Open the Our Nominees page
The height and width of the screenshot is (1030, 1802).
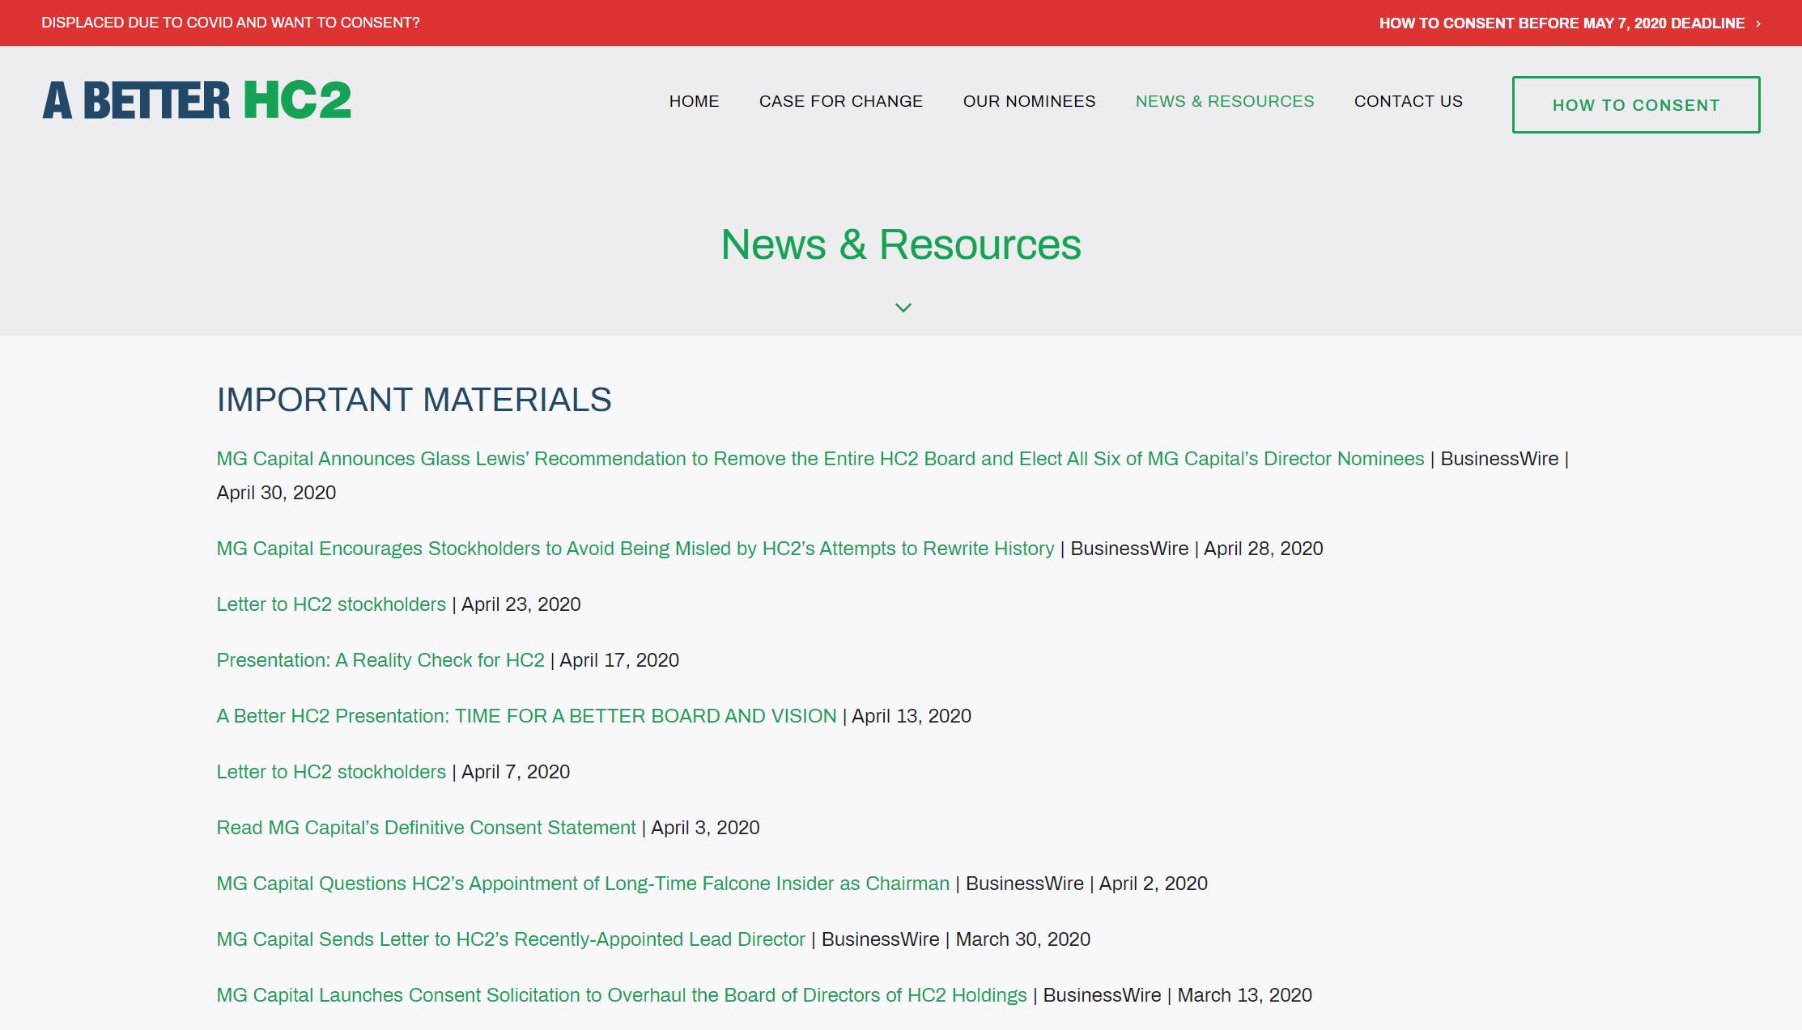[x=1029, y=101]
